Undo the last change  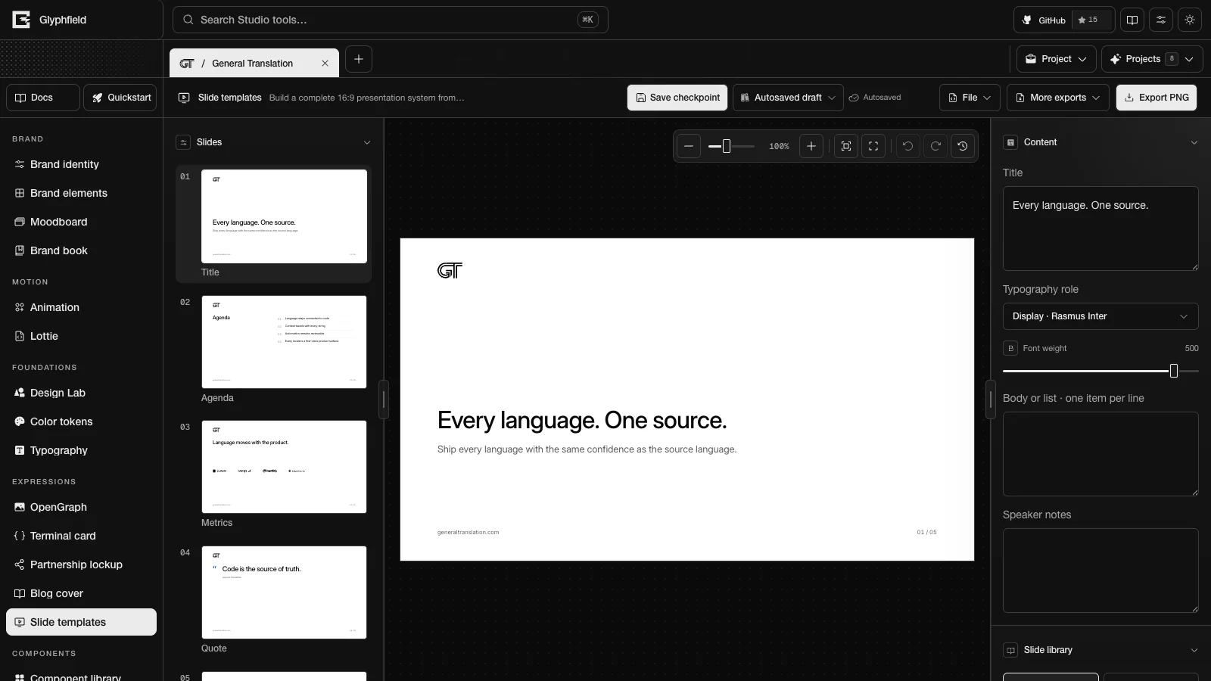point(908,146)
